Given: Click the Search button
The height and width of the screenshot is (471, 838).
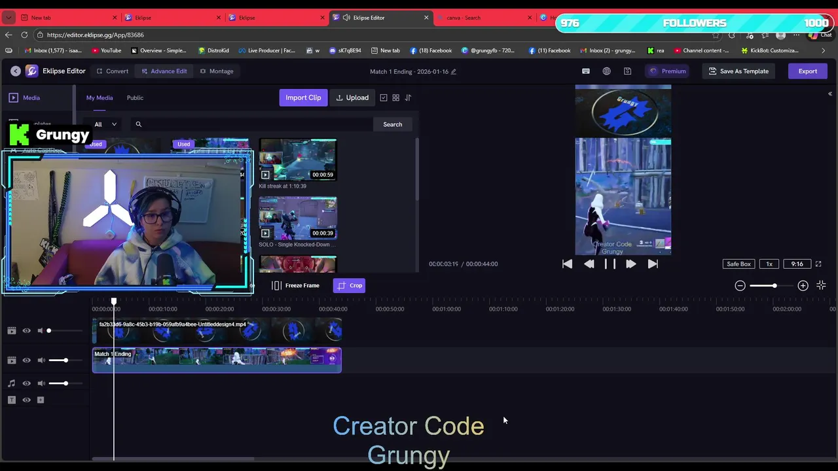Looking at the screenshot, I should (393, 124).
